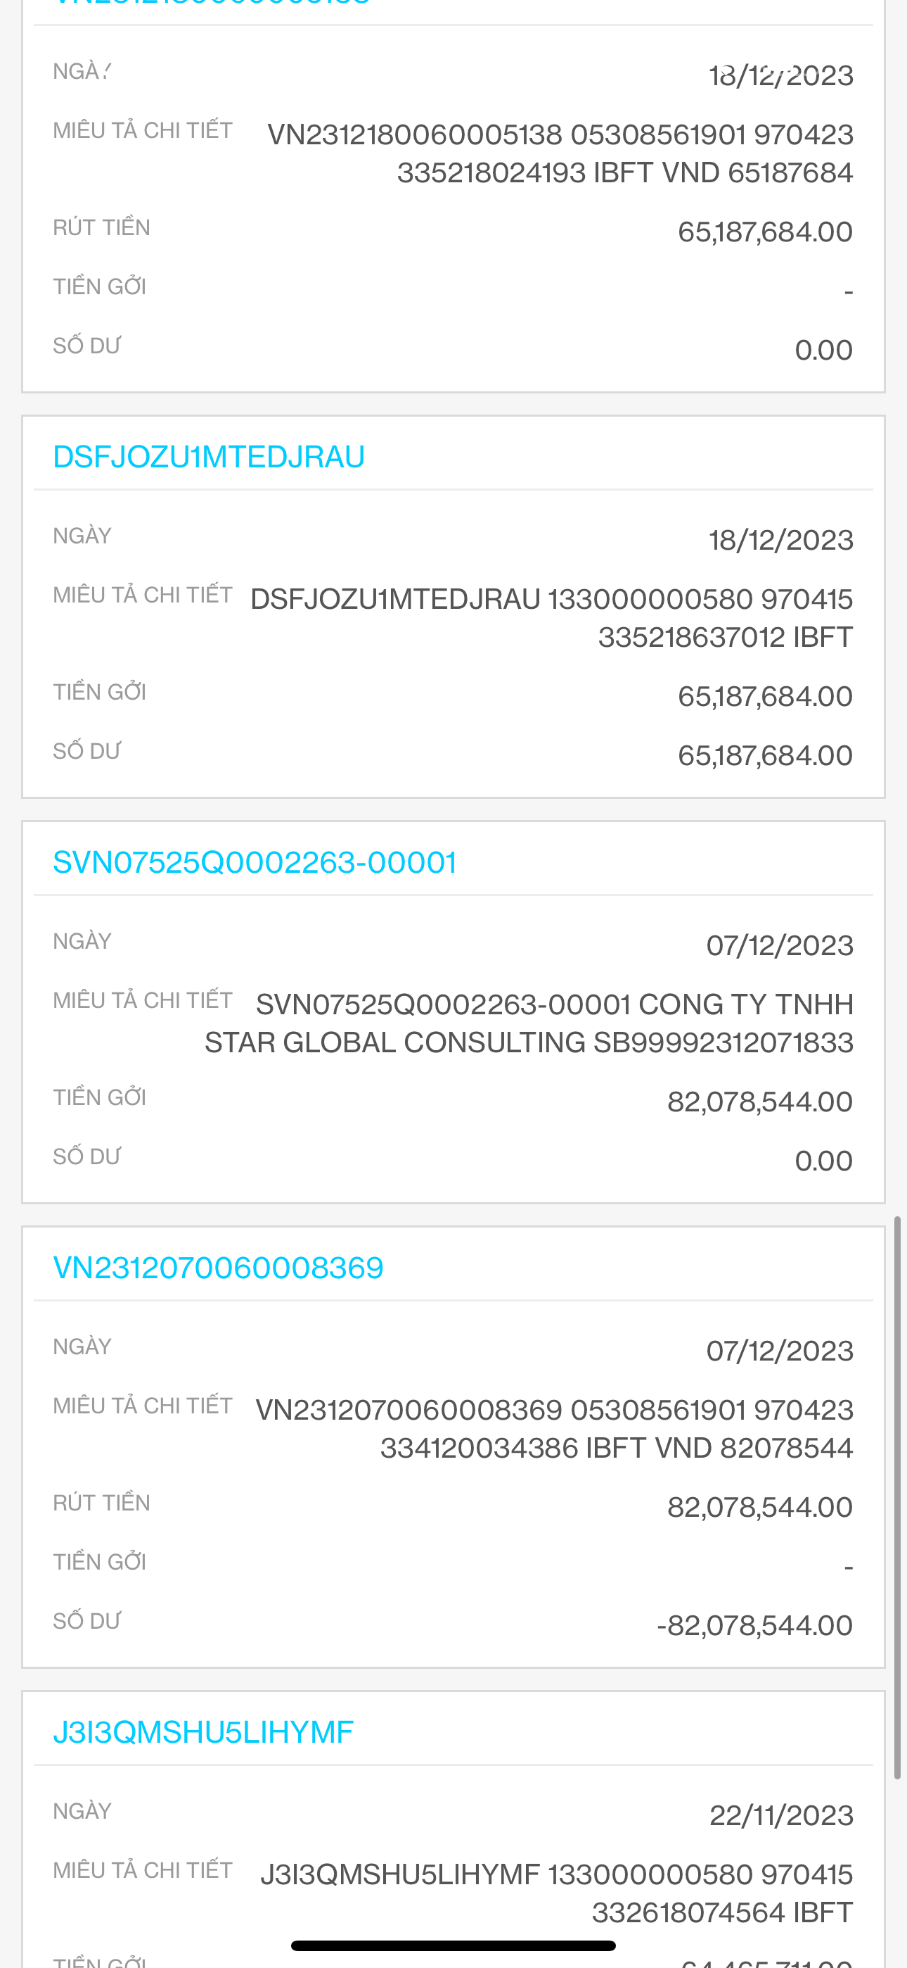Tap the DSFJOZU1MTEDJRAU 133000000580 description text
This screenshot has height=1968, width=907.
pyautogui.click(x=551, y=617)
